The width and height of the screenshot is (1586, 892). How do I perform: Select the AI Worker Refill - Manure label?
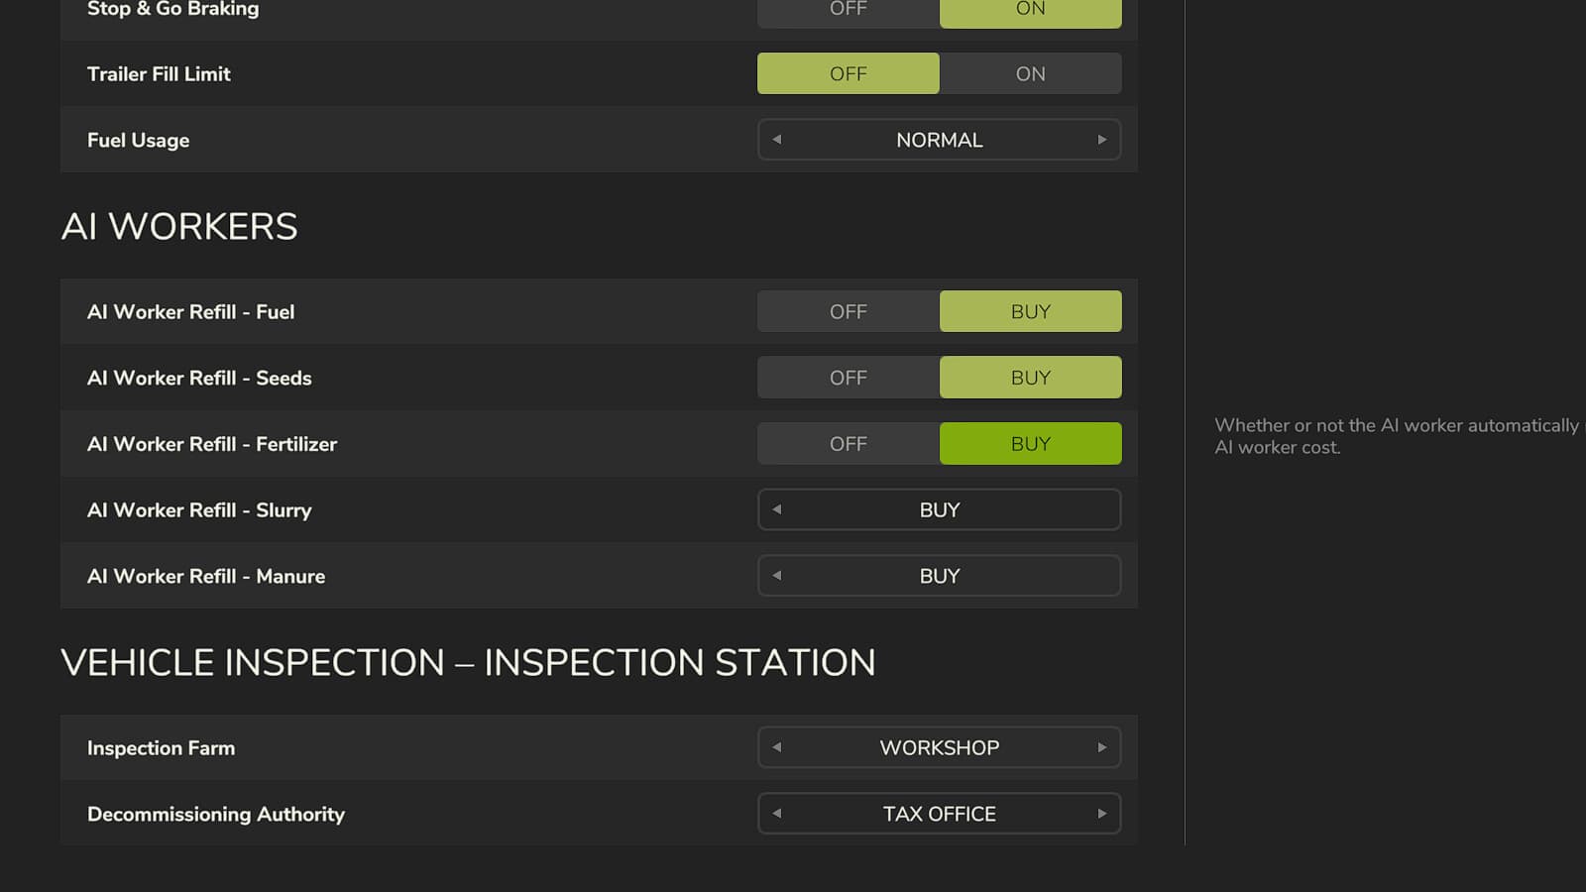tap(206, 577)
